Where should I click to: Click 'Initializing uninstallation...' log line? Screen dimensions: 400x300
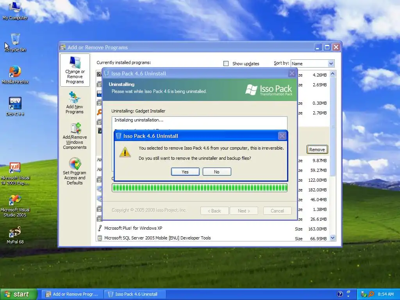pos(139,120)
